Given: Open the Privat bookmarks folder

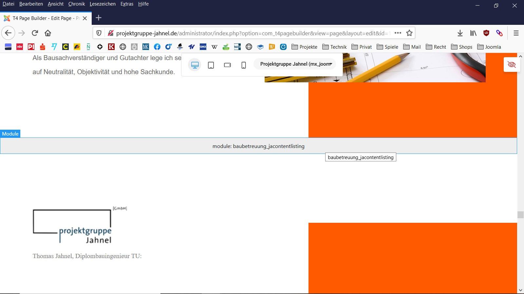Looking at the screenshot, I should [x=362, y=47].
